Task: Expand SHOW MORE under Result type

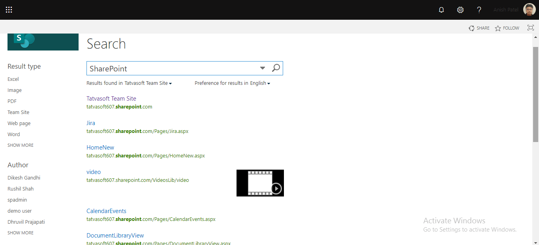Action: click(20, 145)
